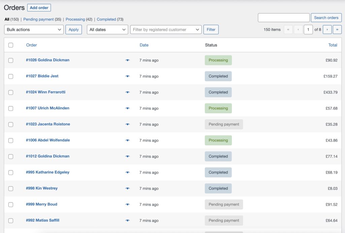Image resolution: width=345 pixels, height=233 pixels.
Task: Click the Add order button
Action: click(39, 7)
